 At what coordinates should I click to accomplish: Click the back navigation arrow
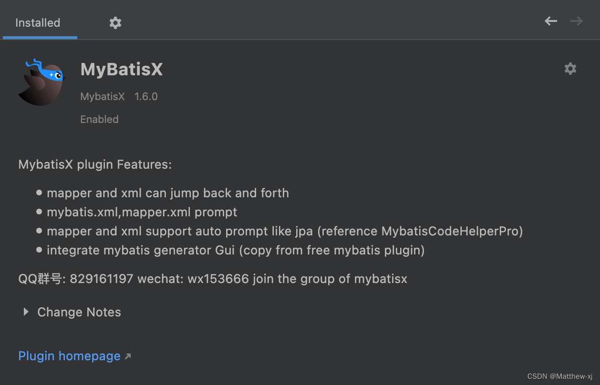tap(550, 21)
